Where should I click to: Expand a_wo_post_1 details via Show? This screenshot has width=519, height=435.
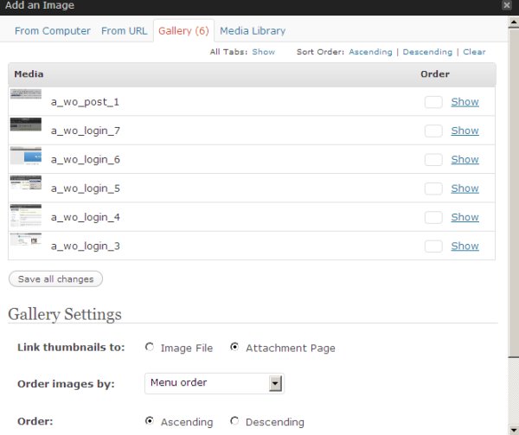pos(465,102)
